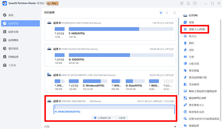Select G: SSD(NTFS) partition bar
The image size is (222, 129).
(x=121, y=55)
